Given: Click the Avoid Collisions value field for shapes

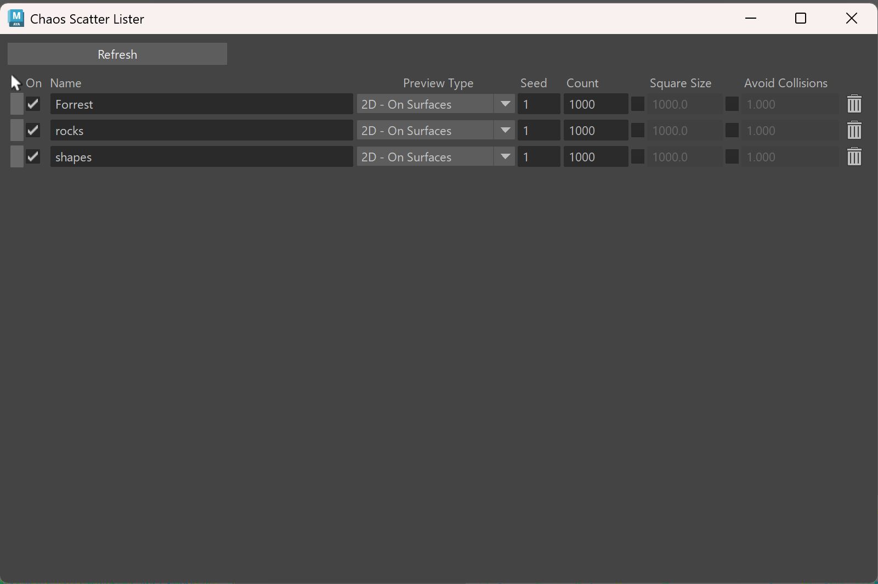Looking at the screenshot, I should [790, 157].
